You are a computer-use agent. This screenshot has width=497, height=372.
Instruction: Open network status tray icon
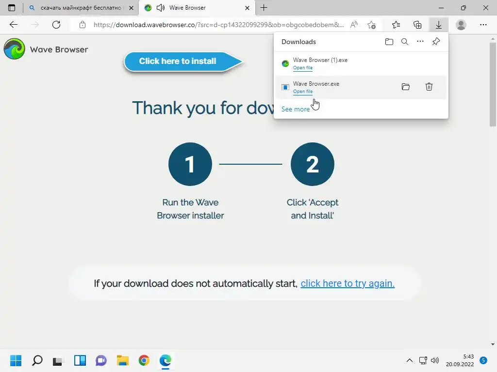click(x=423, y=360)
